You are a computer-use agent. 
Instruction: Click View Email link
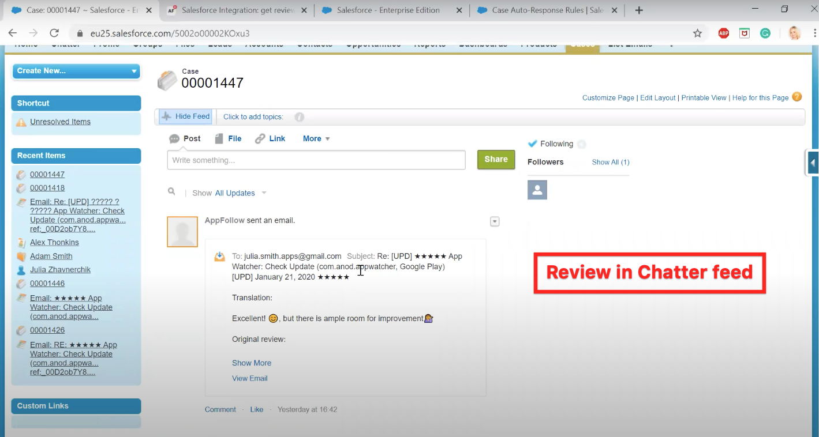pos(250,378)
